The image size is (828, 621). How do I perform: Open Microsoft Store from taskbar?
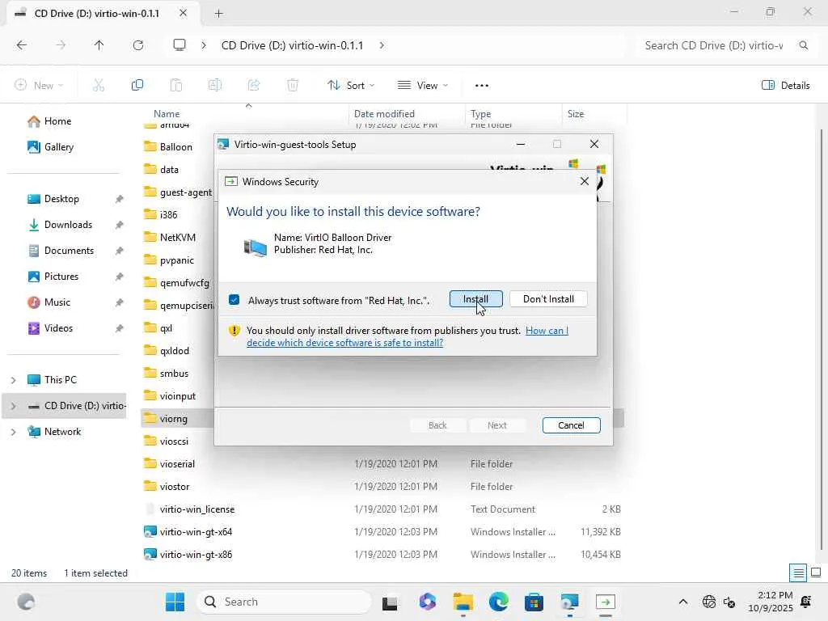point(534,602)
